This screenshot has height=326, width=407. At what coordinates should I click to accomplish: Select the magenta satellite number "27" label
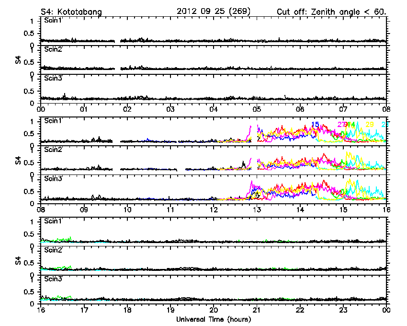point(341,125)
